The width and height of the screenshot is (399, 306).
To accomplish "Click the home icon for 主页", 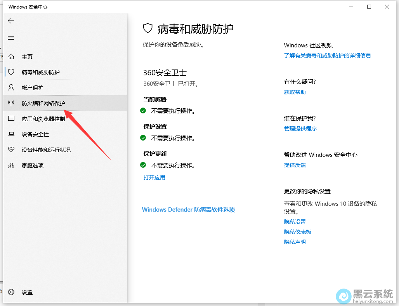I will pos(11,57).
